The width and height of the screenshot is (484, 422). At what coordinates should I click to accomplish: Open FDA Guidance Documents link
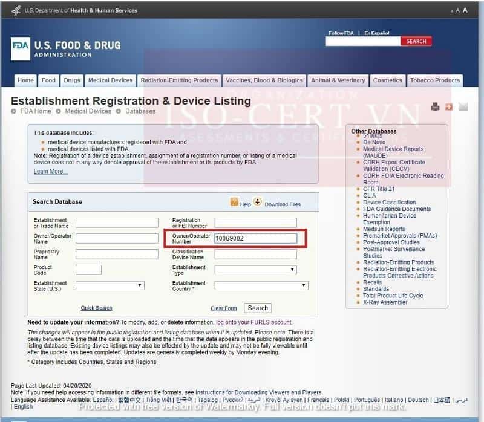click(x=397, y=209)
